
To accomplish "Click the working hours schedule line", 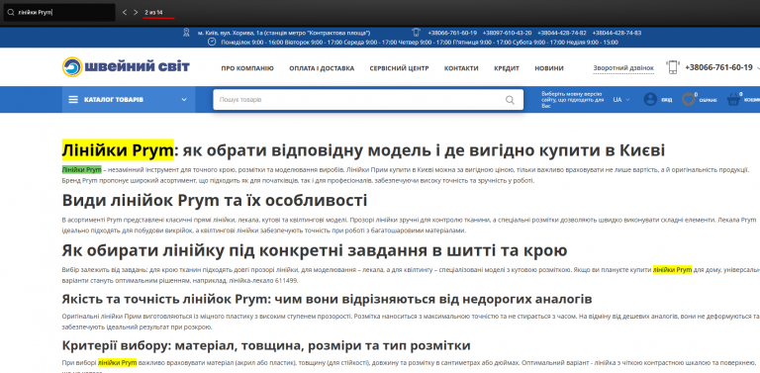I will point(420,43).
